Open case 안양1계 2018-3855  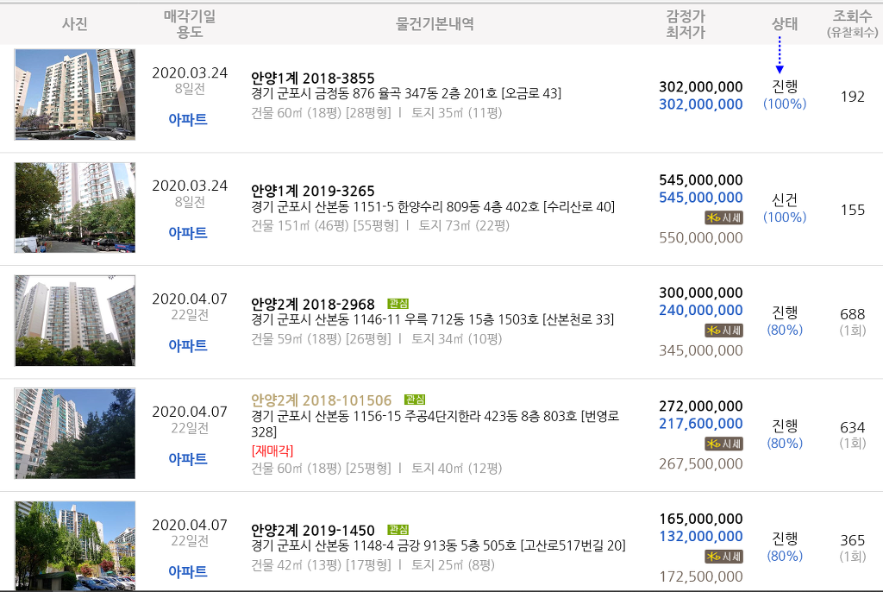(313, 79)
